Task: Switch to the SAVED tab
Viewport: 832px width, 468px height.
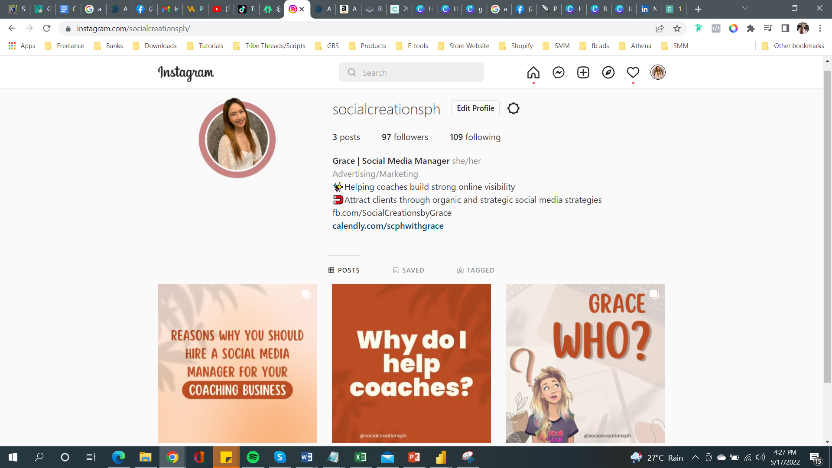Action: (x=408, y=270)
